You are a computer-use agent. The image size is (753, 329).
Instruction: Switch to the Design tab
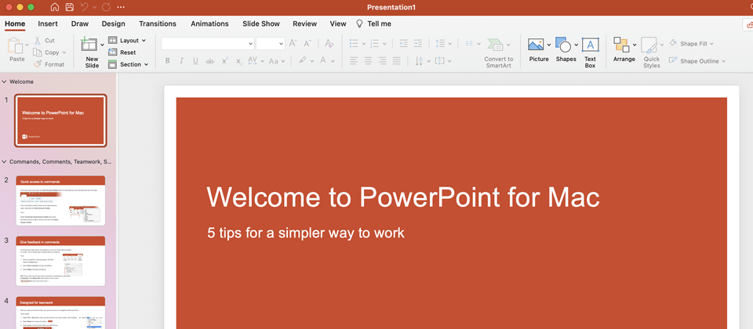[113, 23]
